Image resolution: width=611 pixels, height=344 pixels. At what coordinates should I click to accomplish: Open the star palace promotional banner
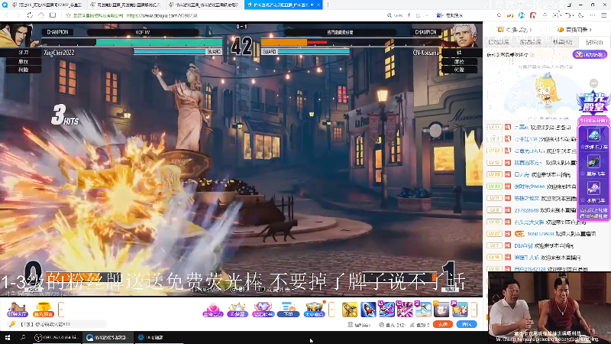tap(593, 102)
